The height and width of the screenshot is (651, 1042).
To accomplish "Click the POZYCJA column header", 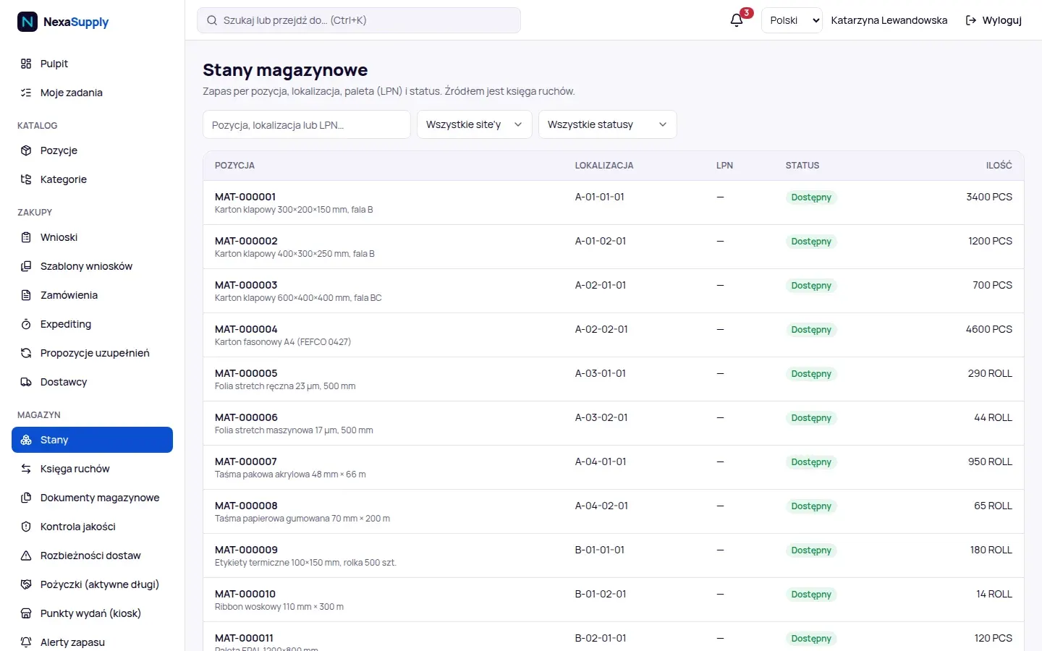I will click(x=234, y=166).
